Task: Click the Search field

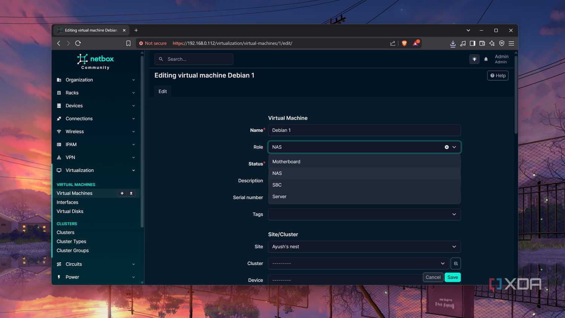Action: point(194,59)
